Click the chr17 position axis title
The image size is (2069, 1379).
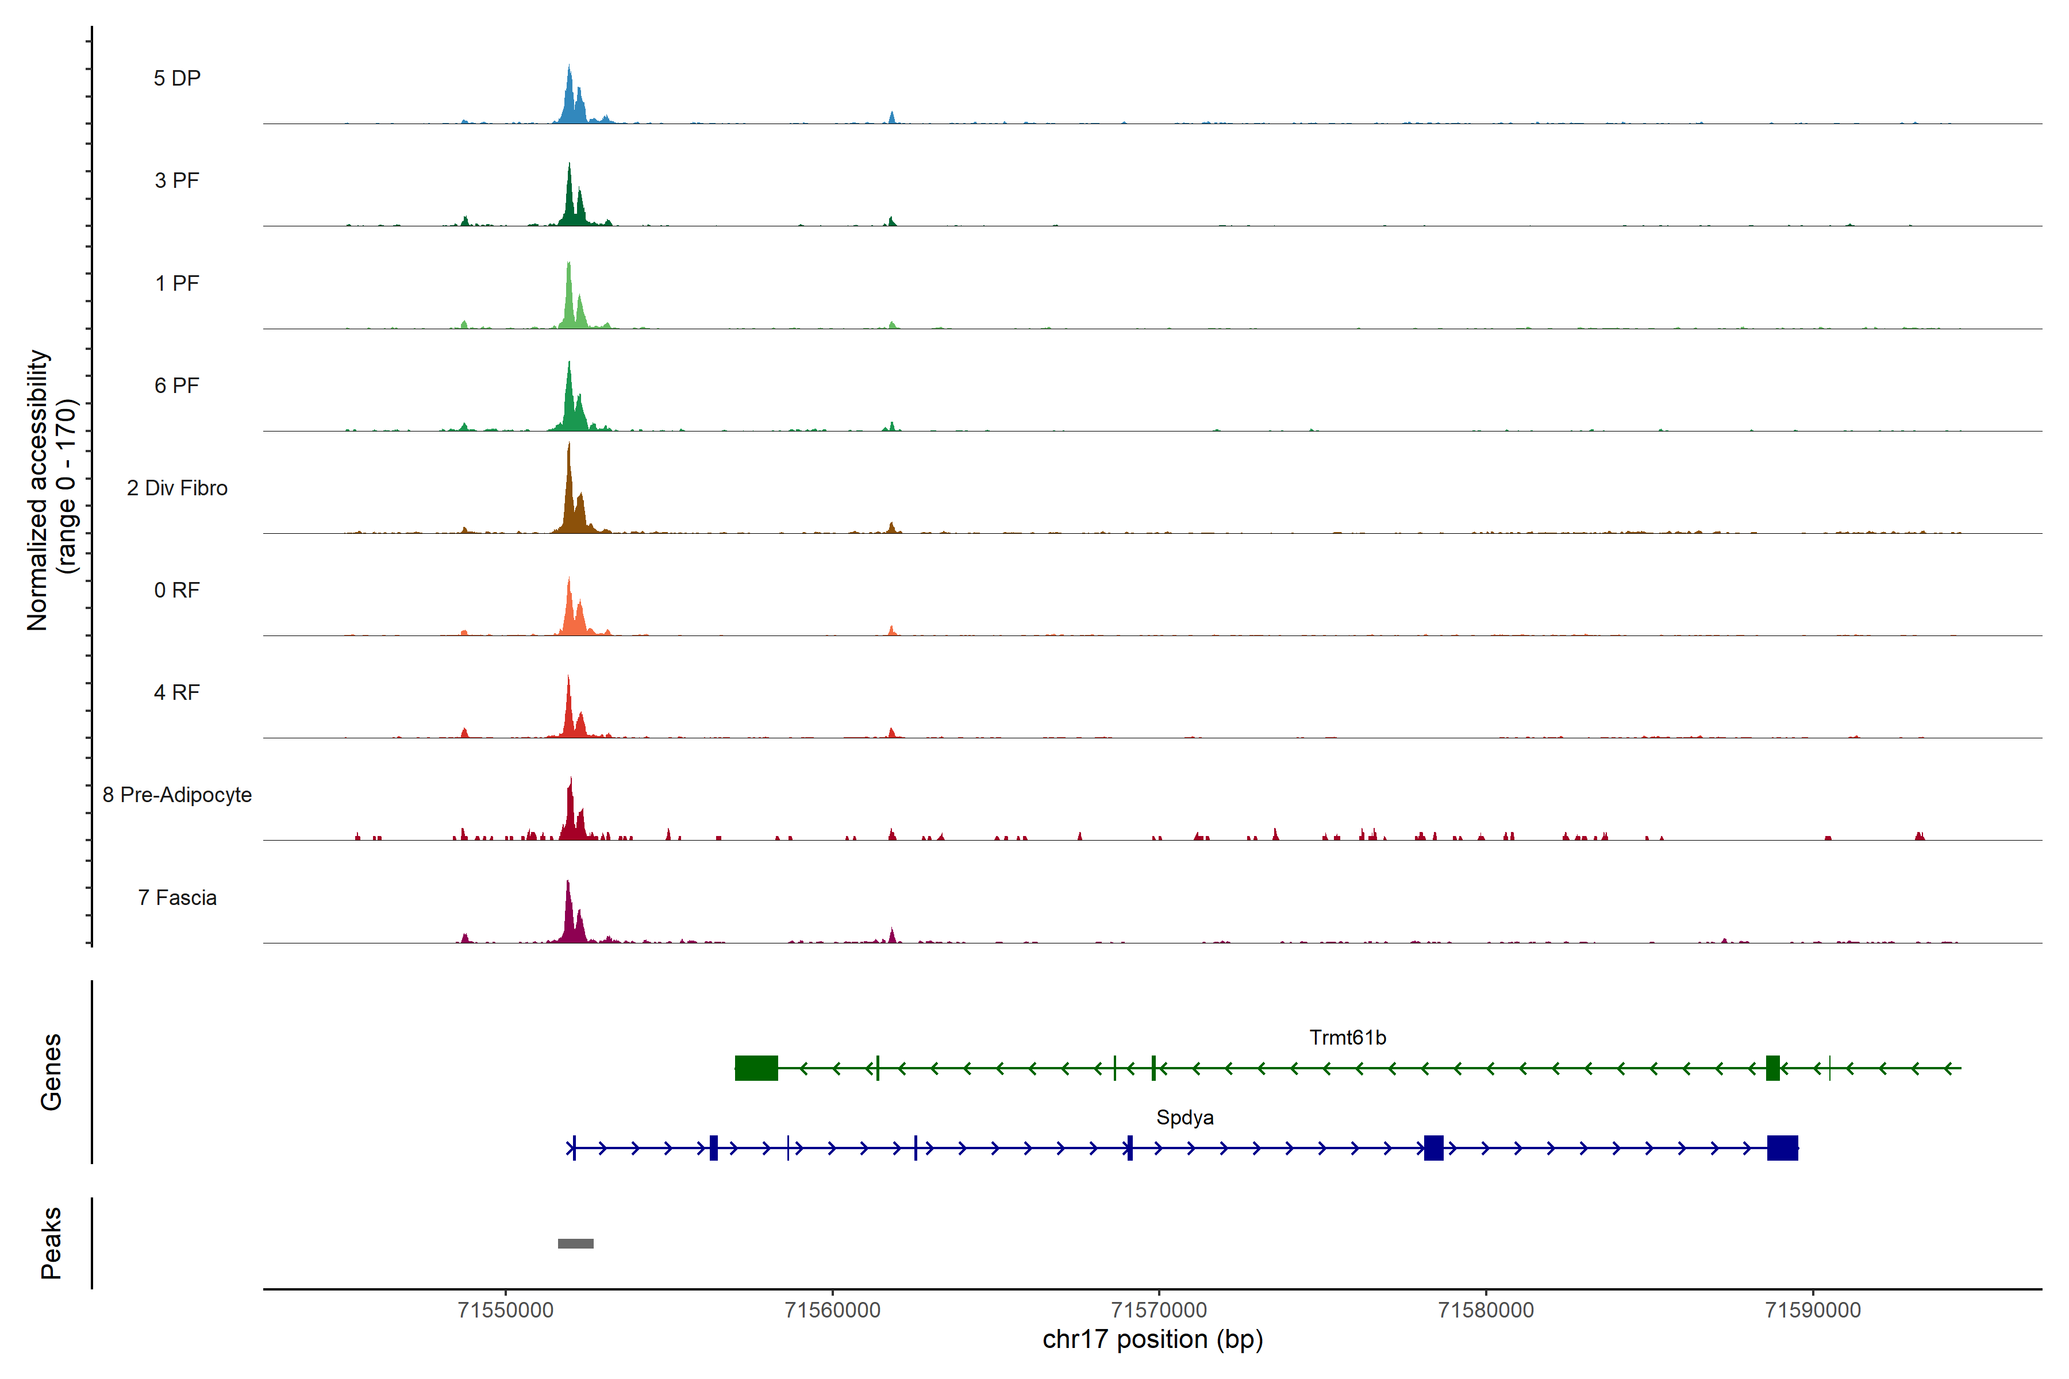[1152, 1339]
